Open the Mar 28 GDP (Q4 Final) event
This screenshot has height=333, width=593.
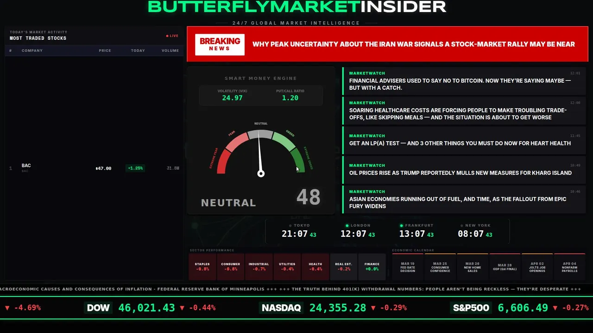505,267
